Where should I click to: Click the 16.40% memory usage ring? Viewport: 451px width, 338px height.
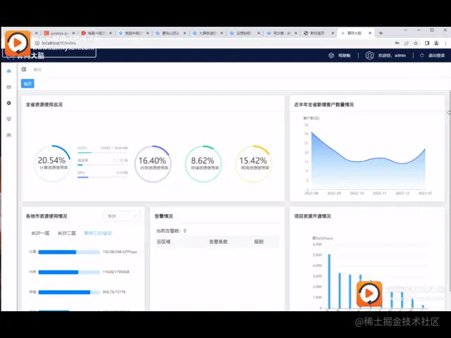(x=153, y=164)
